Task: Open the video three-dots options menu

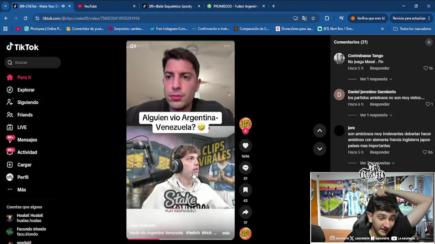Action: pyautogui.click(x=227, y=46)
